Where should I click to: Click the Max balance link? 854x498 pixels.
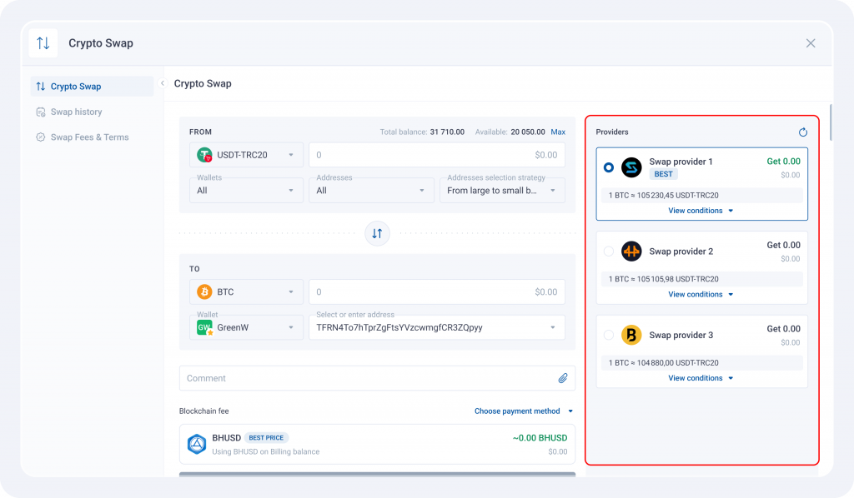click(558, 132)
